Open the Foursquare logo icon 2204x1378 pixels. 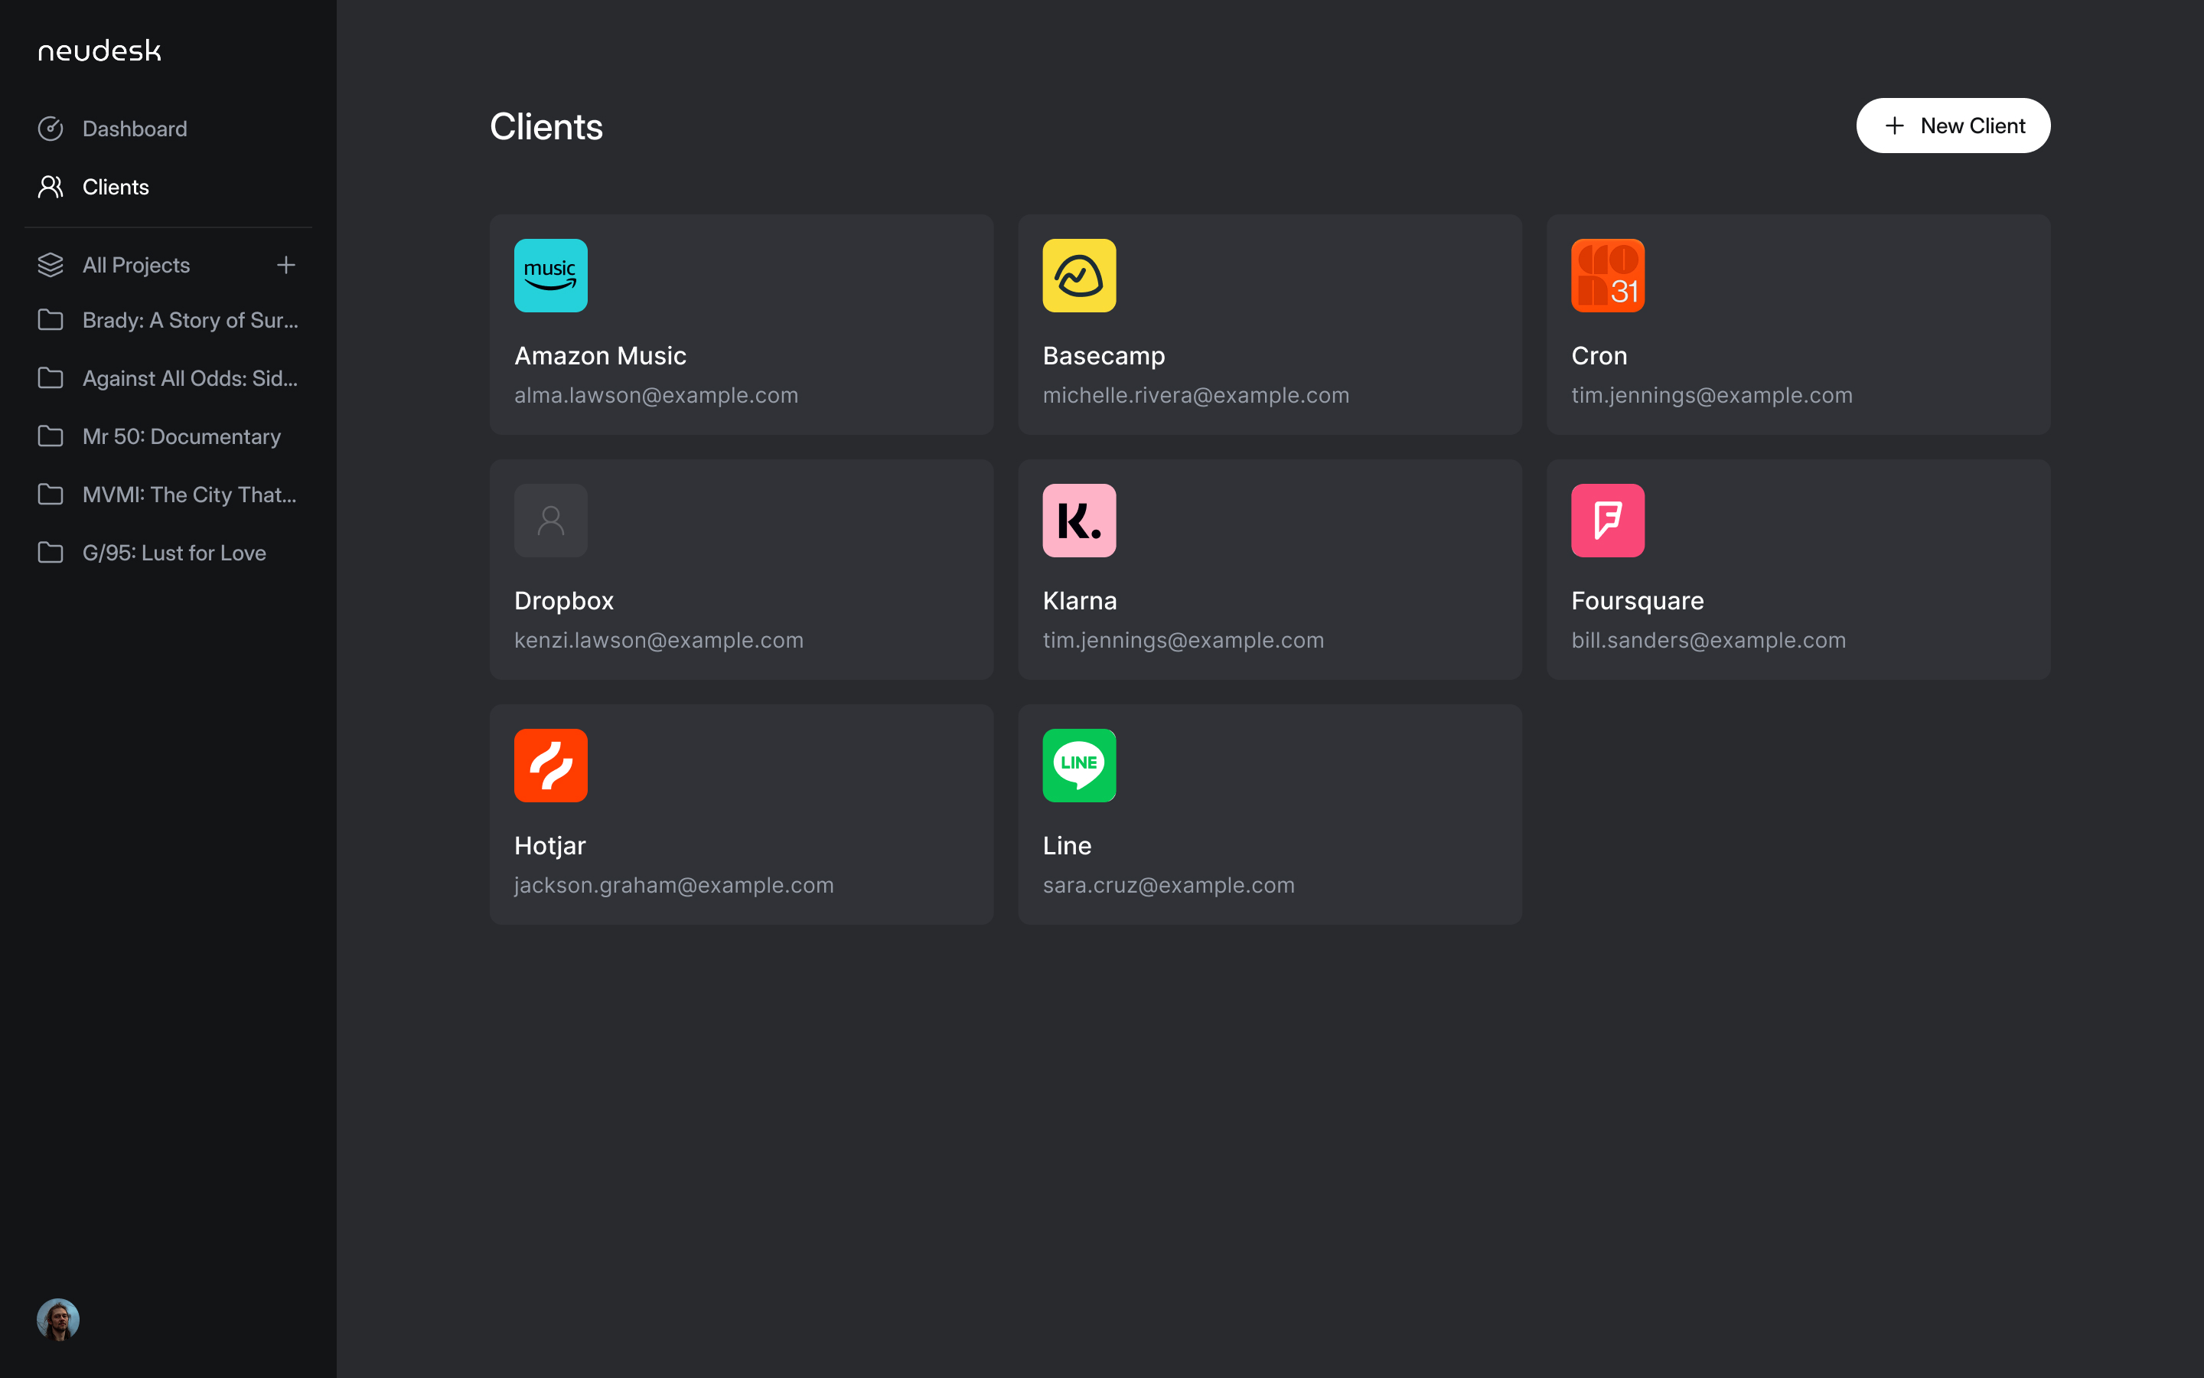(x=1607, y=521)
